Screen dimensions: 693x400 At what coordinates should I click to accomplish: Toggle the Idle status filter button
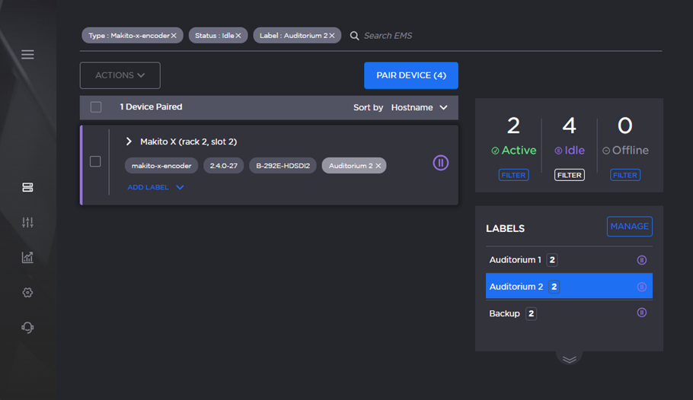click(x=569, y=175)
